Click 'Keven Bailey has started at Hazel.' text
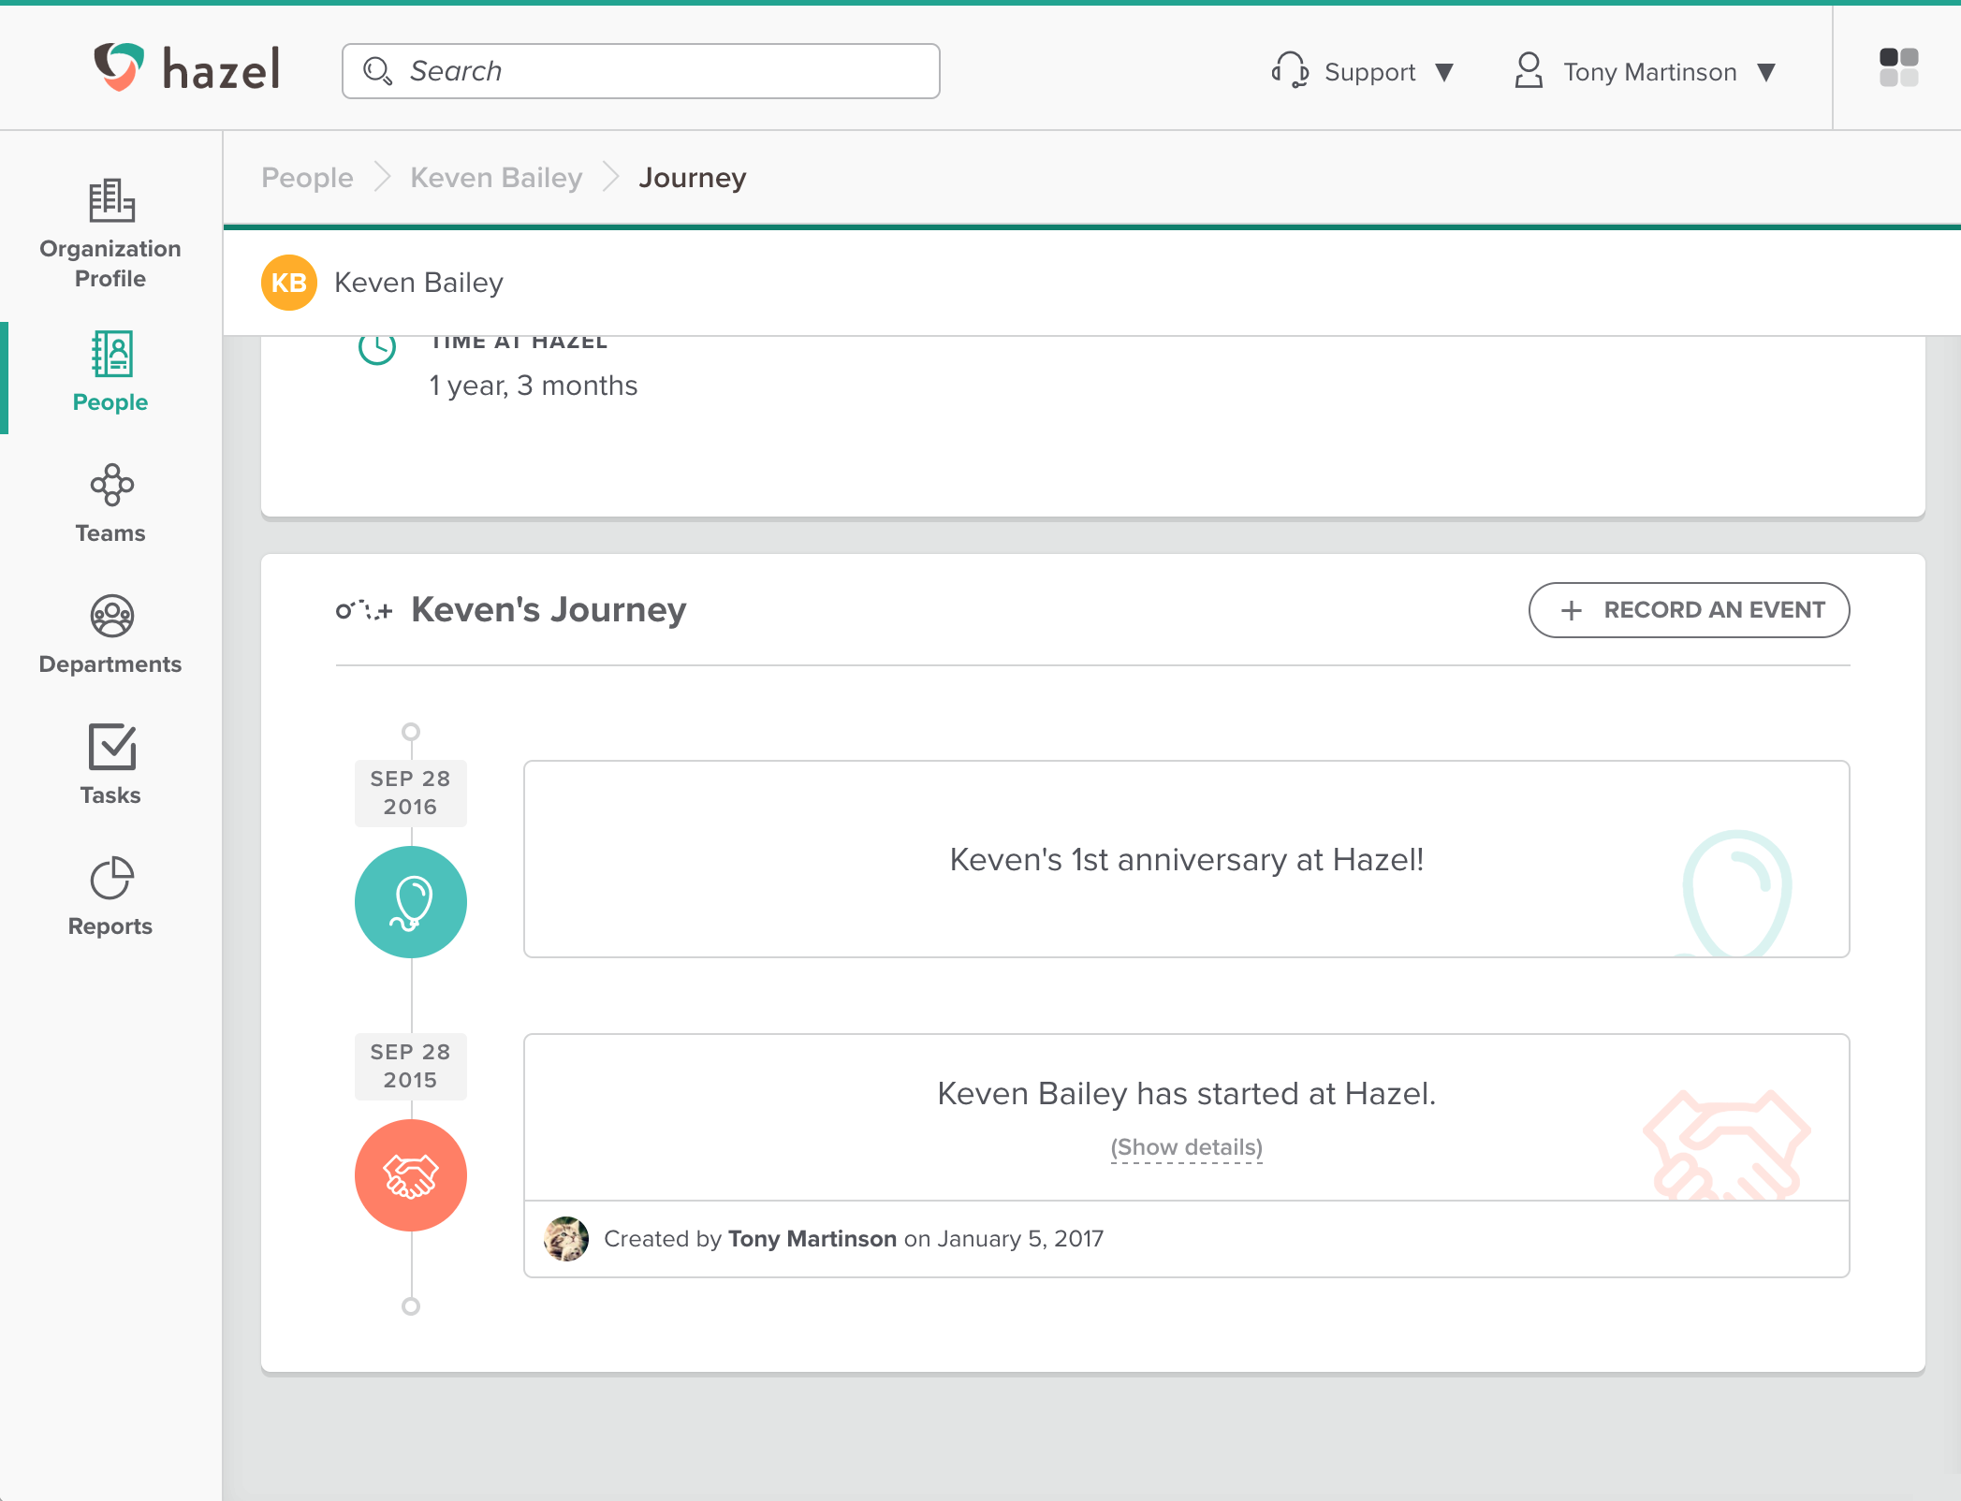 tap(1186, 1094)
